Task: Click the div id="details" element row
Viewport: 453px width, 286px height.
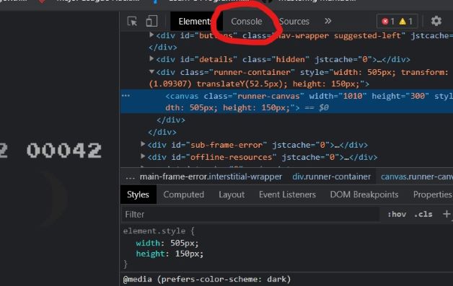Action: click(283, 60)
